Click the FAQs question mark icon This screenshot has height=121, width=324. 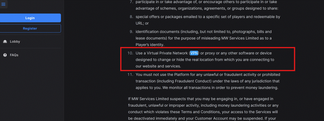(x=5, y=55)
